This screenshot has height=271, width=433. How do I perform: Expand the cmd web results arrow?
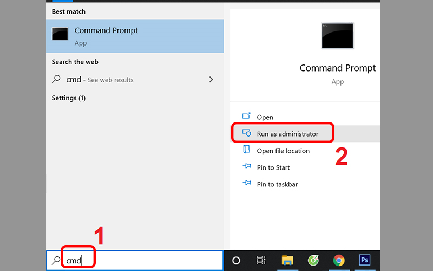pos(211,80)
